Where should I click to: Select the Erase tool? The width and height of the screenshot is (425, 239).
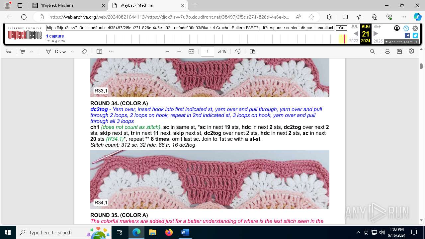[x=84, y=51]
